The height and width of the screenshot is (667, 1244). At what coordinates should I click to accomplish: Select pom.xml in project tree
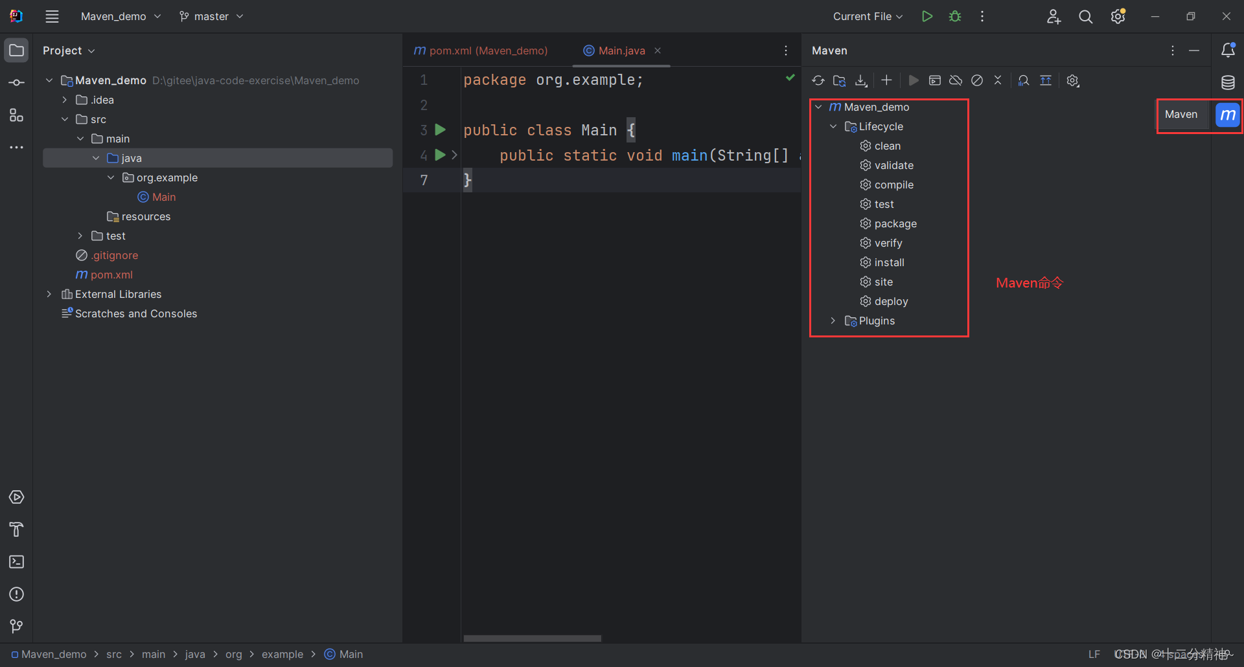(x=104, y=275)
